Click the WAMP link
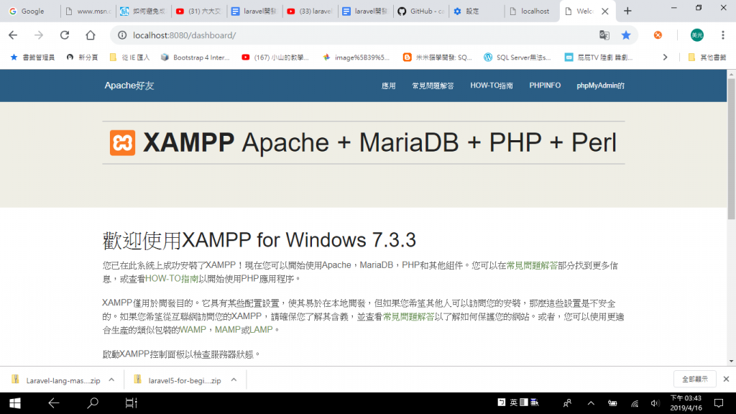The width and height of the screenshot is (736, 414). point(193,330)
